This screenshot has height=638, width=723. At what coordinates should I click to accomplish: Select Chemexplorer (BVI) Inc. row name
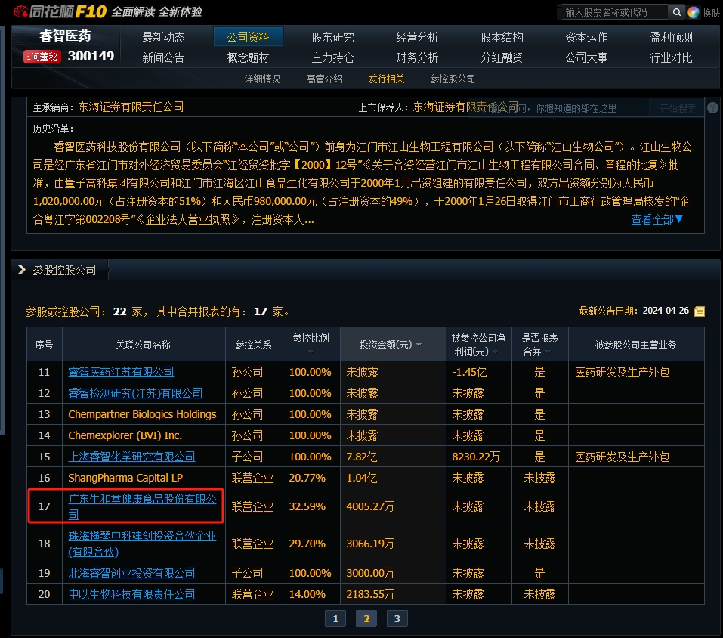pyautogui.click(x=125, y=435)
